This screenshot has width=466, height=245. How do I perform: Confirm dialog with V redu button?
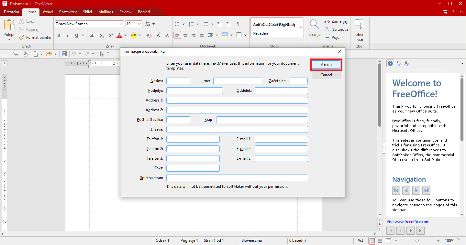(326, 65)
